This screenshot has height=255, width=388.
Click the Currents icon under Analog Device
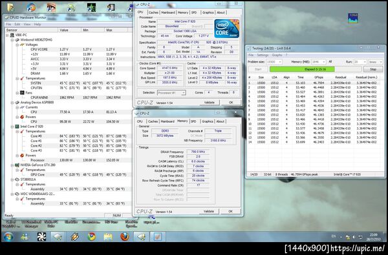22,107
